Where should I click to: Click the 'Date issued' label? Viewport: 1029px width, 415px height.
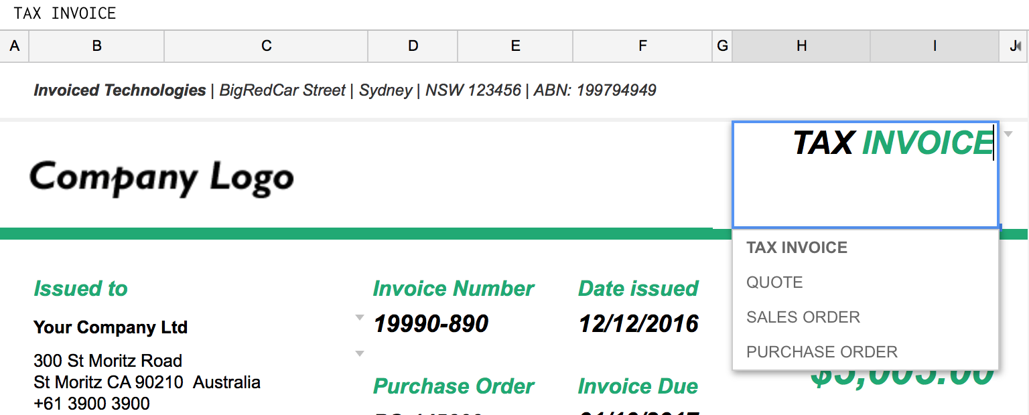click(x=638, y=288)
